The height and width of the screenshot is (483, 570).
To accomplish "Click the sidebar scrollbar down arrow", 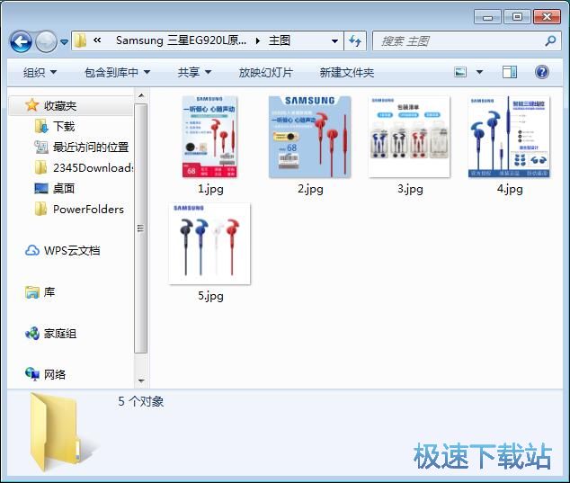I will click(x=141, y=381).
